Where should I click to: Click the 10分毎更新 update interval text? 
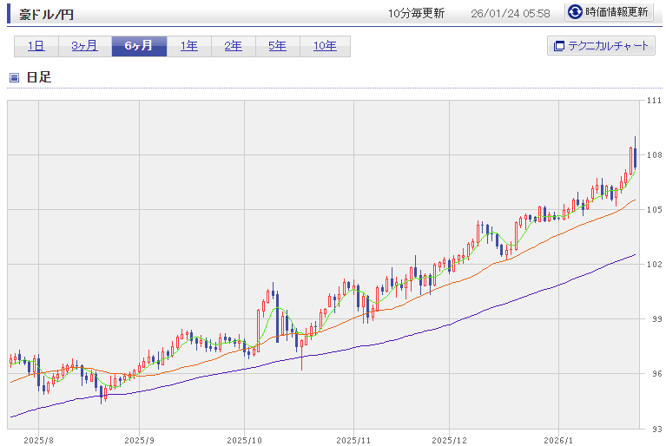[x=416, y=14]
